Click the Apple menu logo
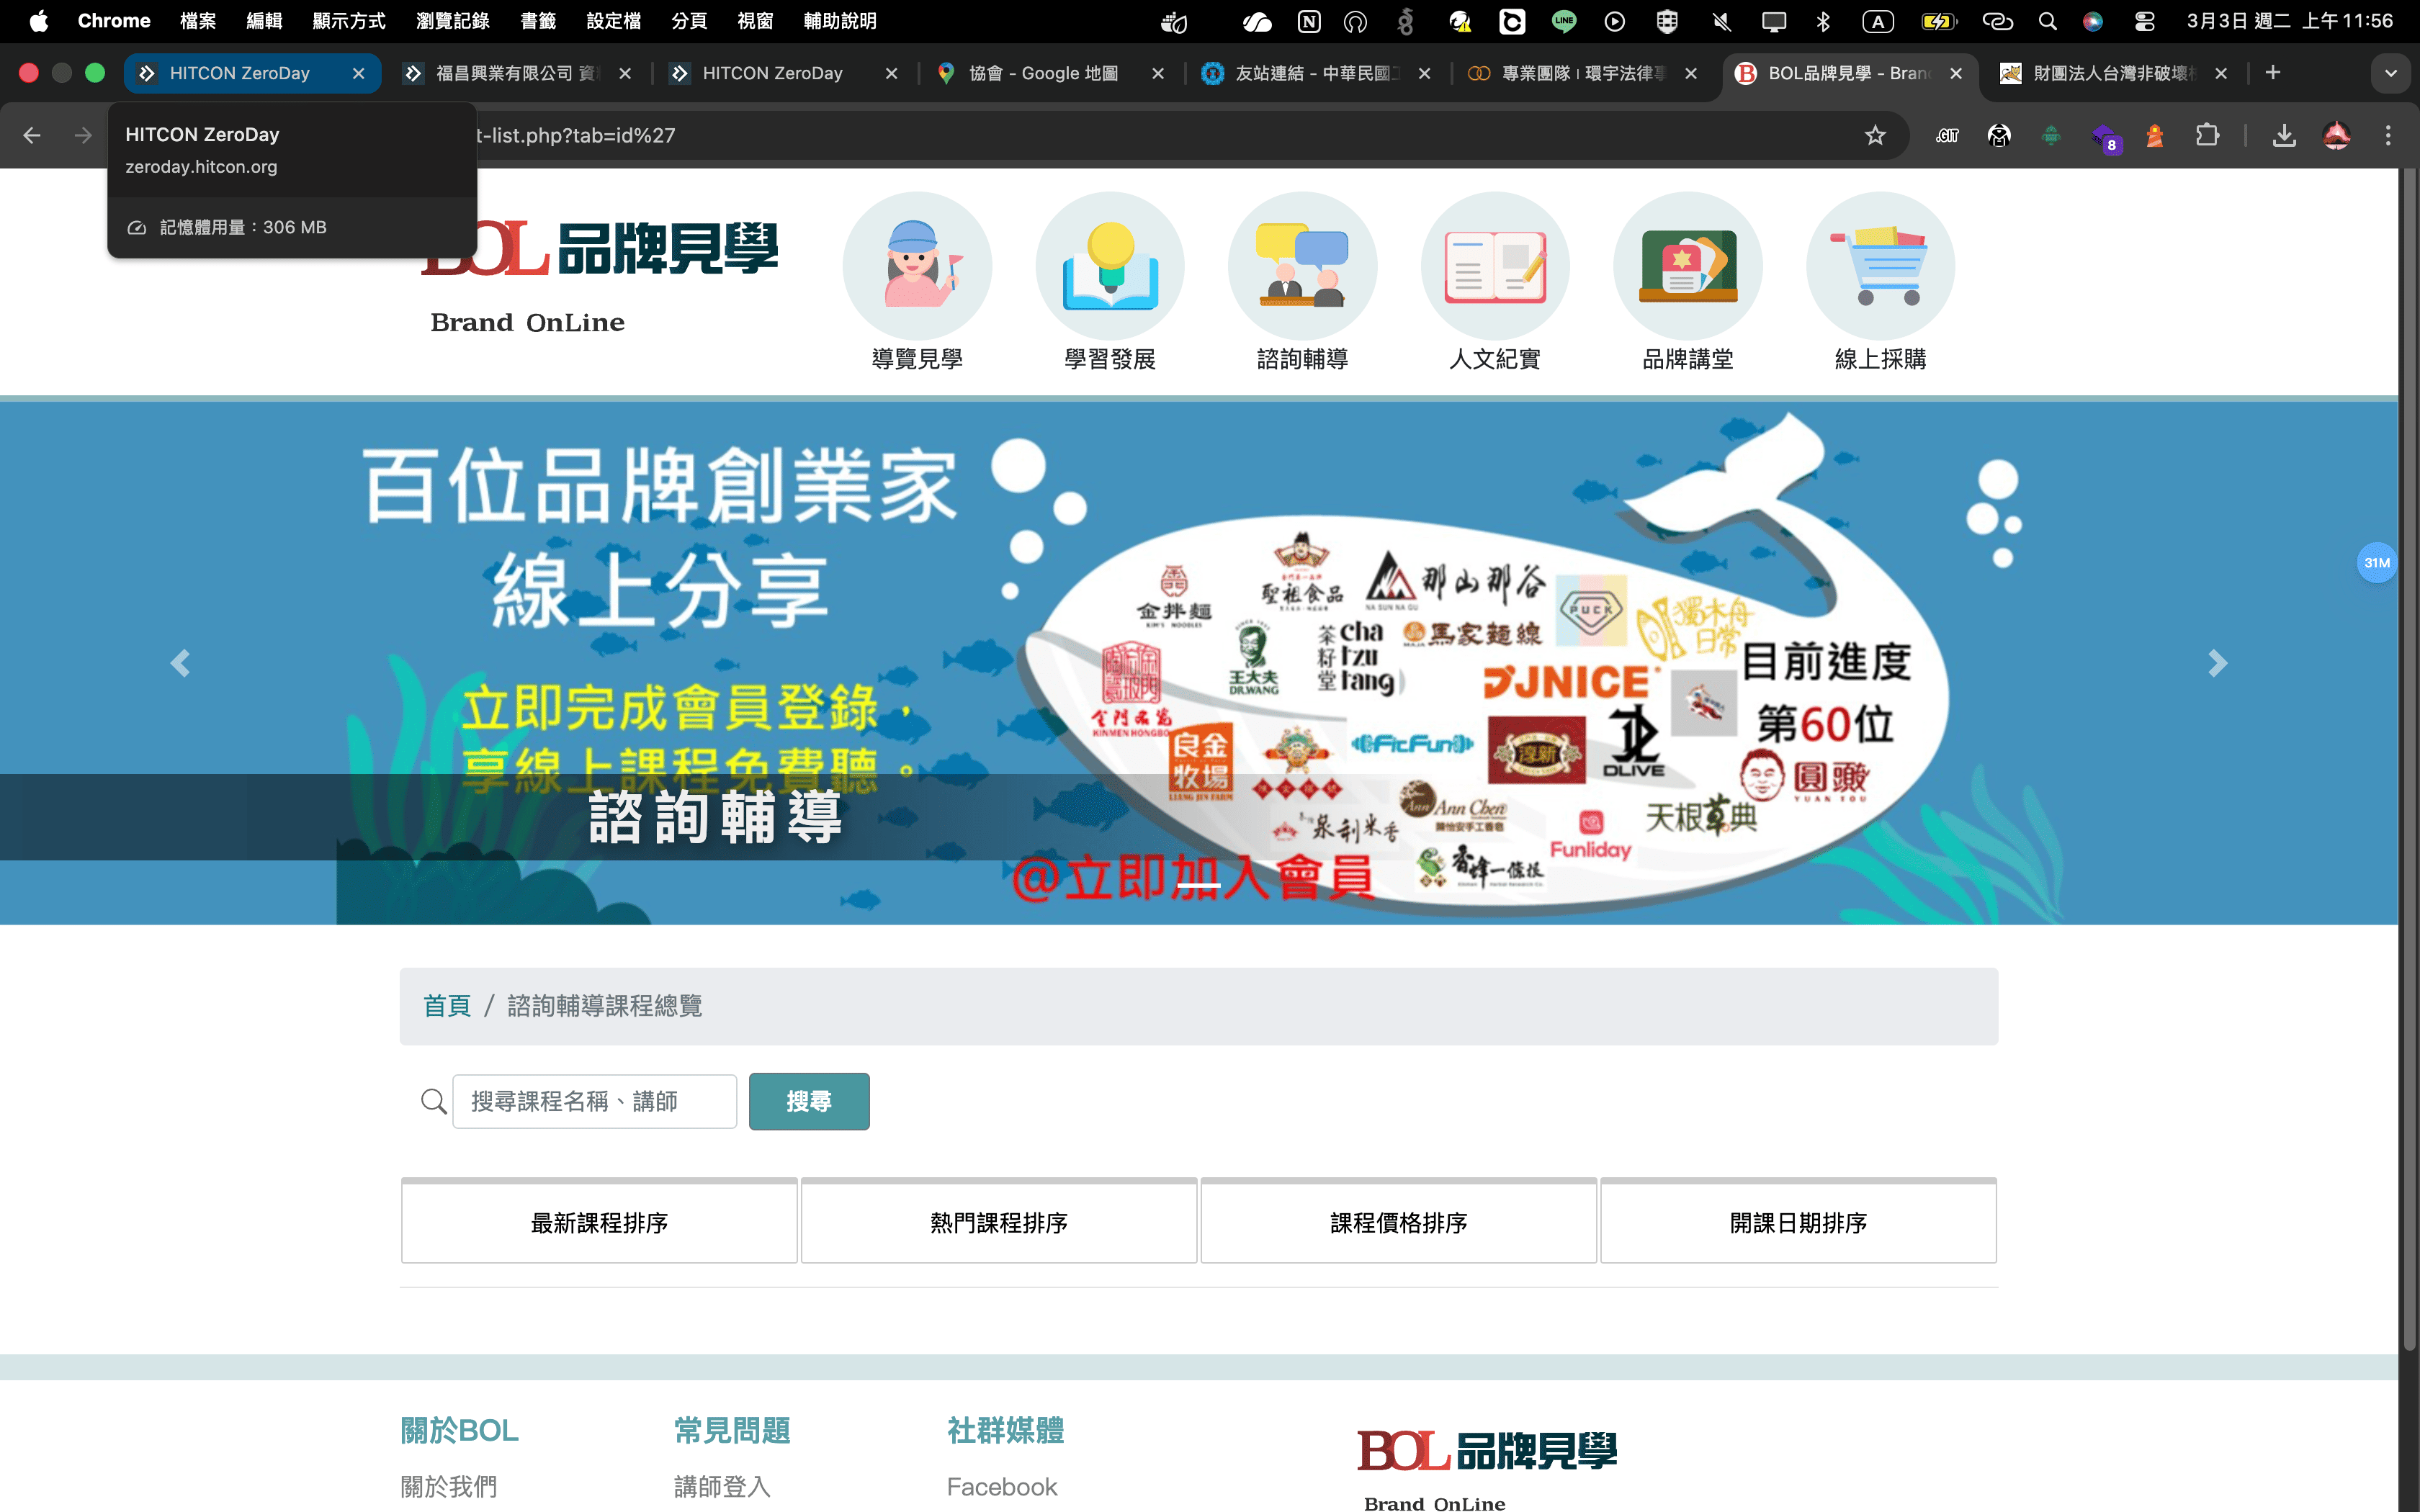Image resolution: width=2420 pixels, height=1512 pixels. coord(38,21)
